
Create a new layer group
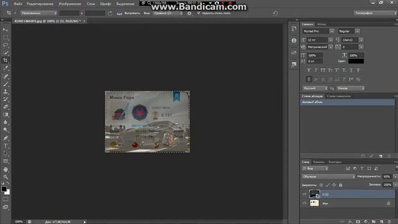coord(374,222)
